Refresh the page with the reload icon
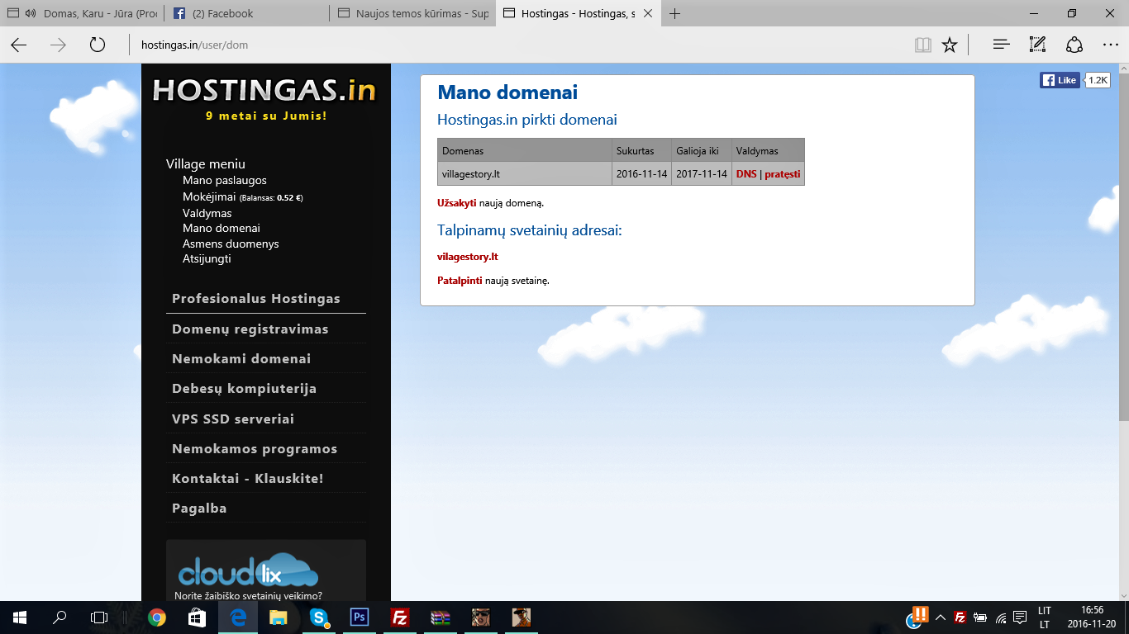Screen dimensions: 1129x634 click(98, 45)
